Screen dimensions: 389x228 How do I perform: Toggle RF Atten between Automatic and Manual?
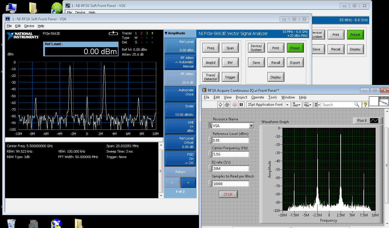click(x=180, y=62)
